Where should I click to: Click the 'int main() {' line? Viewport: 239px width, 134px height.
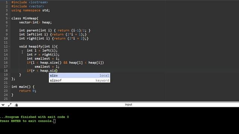coord(23,87)
